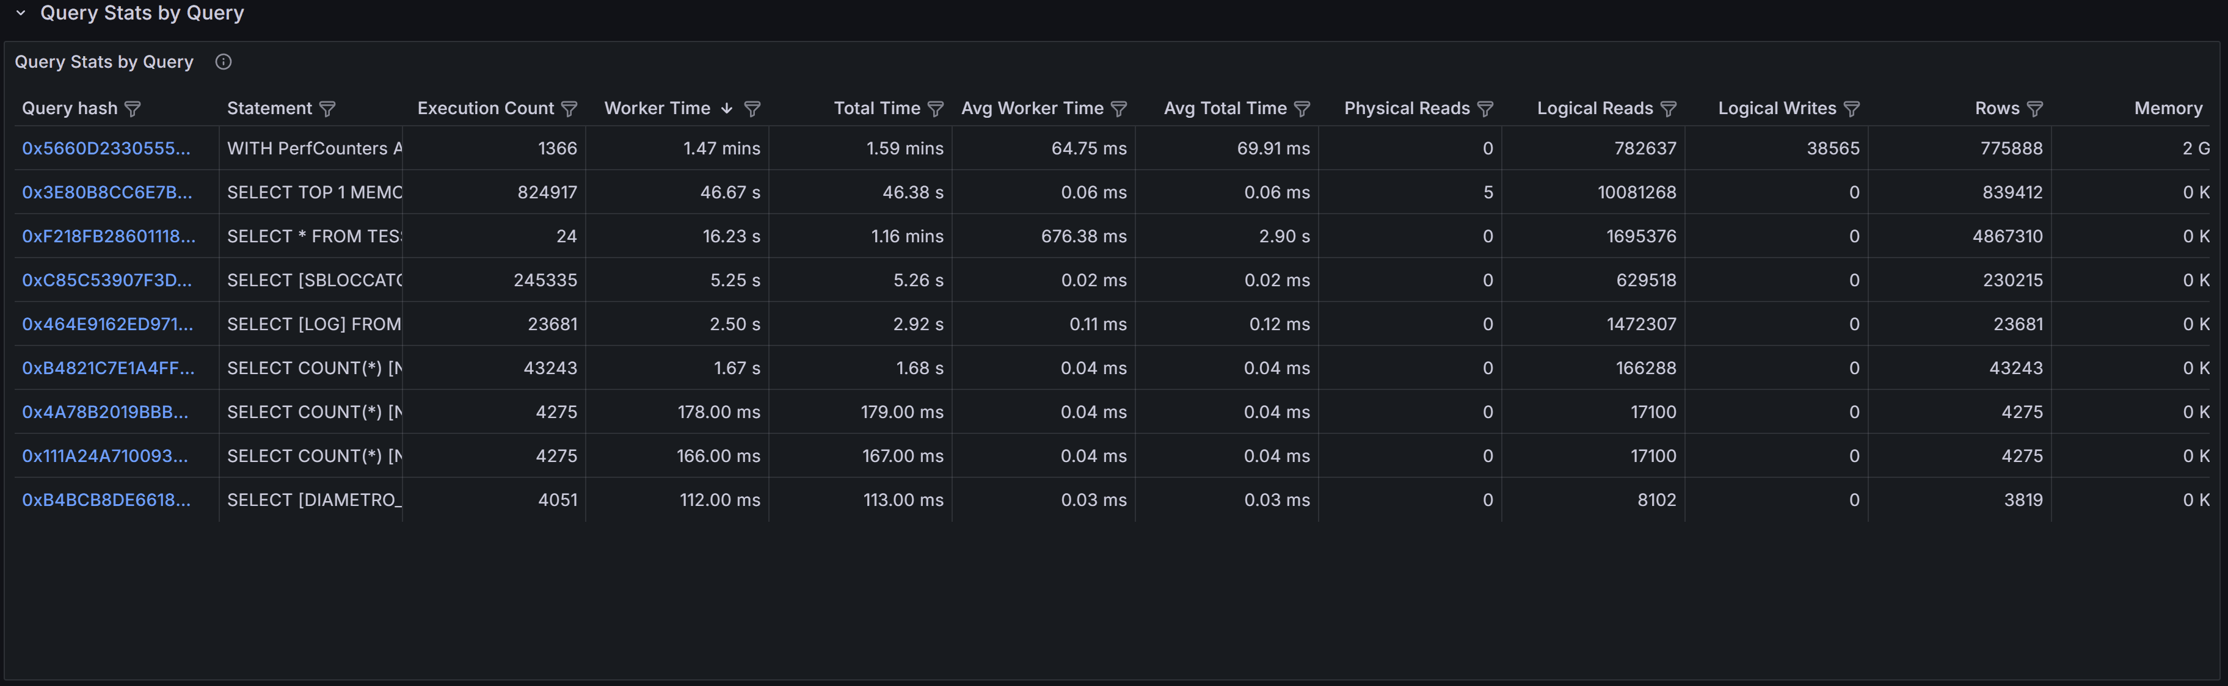The height and width of the screenshot is (686, 2228).
Task: Open the Logical Writes column filter
Action: 1852,109
